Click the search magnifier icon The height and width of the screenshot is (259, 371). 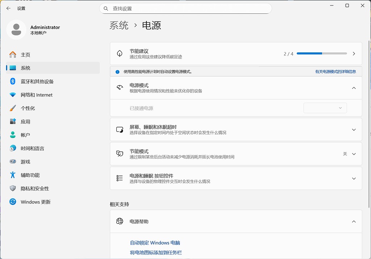[x=106, y=9]
